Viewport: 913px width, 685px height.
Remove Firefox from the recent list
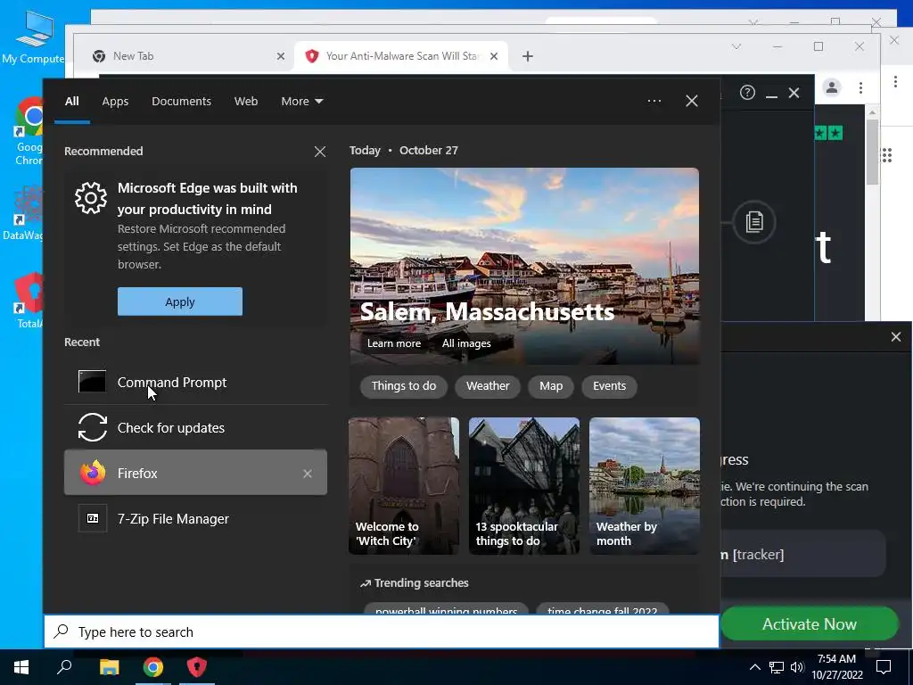(x=308, y=474)
